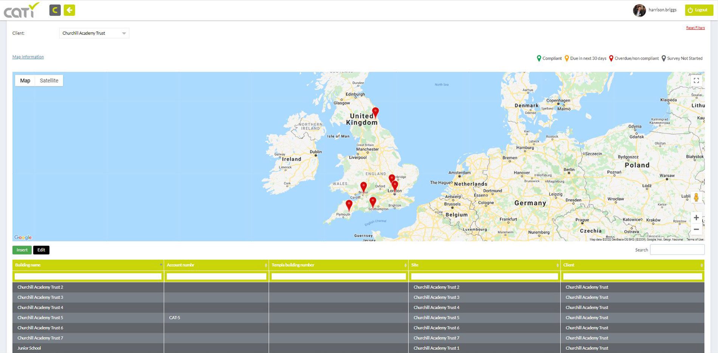Screen dimensions: 718x353
Task: Sort by Templa building number column
Action: 339,265
